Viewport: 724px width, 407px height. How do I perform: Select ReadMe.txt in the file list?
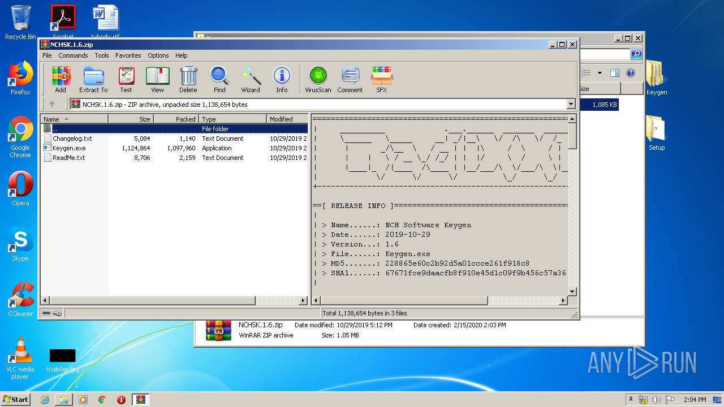(x=68, y=158)
